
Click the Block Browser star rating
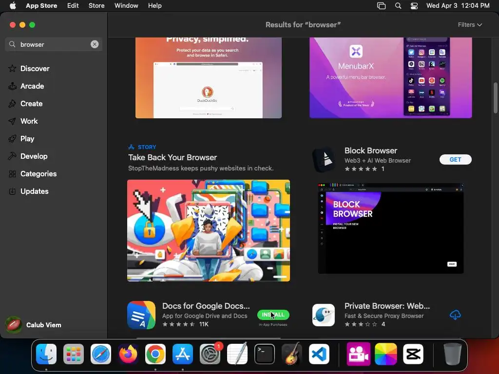point(361,169)
